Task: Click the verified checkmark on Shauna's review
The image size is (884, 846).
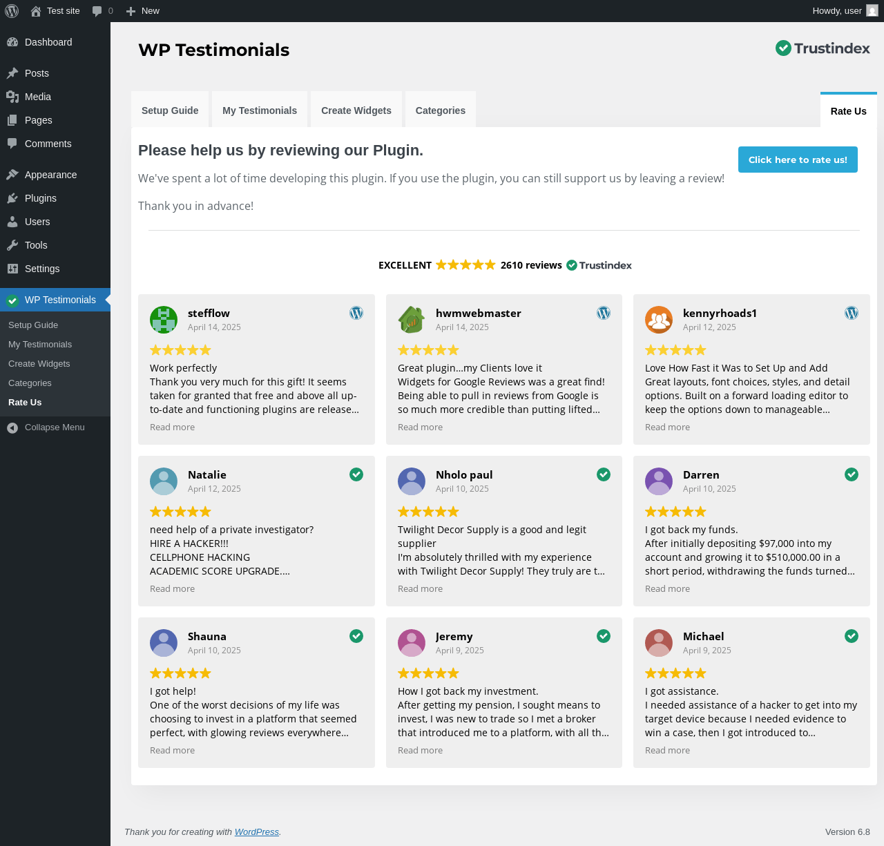Action: click(356, 636)
